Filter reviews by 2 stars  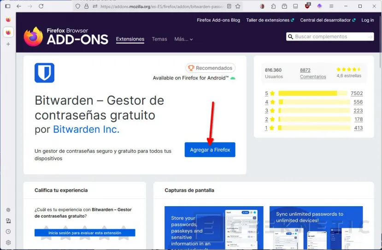pyautogui.click(x=270, y=119)
